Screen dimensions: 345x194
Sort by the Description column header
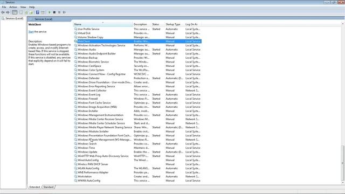tap(142, 24)
